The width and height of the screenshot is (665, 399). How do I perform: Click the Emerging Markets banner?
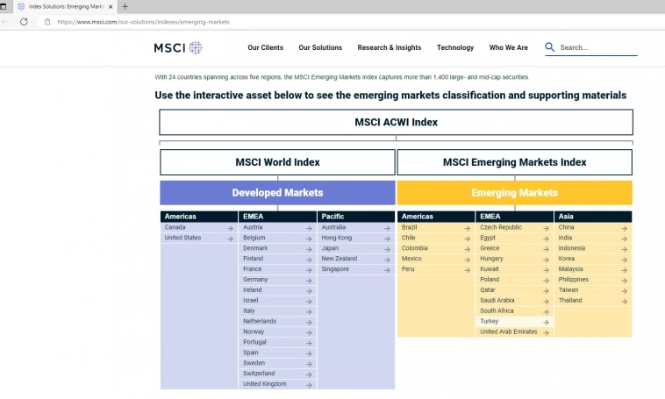pos(514,193)
